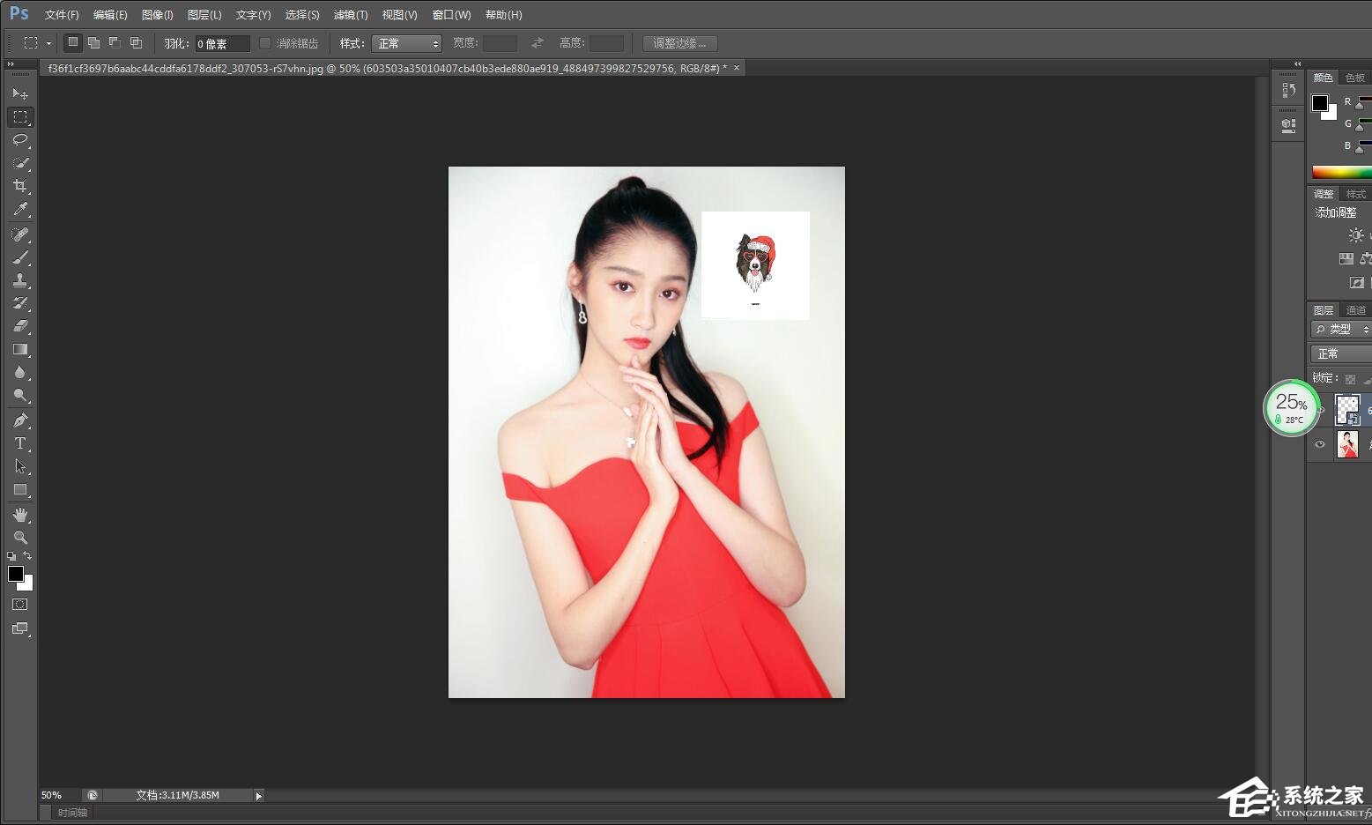This screenshot has width=1372, height=825.
Task: Select the Zoom tool
Action: 20,536
